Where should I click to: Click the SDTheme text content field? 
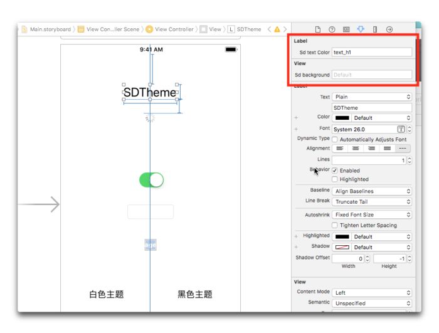pos(372,108)
